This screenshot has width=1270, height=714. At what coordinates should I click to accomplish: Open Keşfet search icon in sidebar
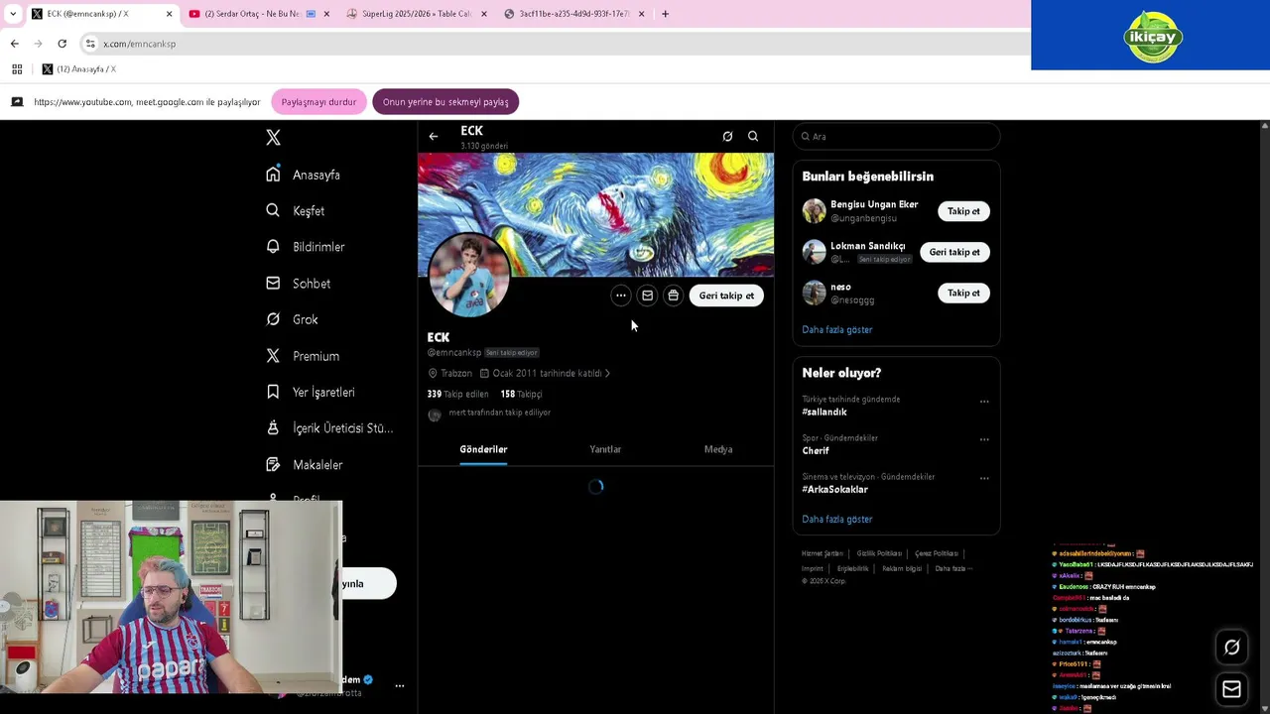click(273, 210)
